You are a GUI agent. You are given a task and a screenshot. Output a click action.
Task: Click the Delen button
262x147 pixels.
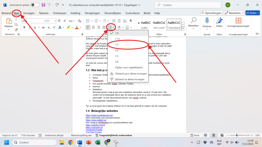click(253, 13)
